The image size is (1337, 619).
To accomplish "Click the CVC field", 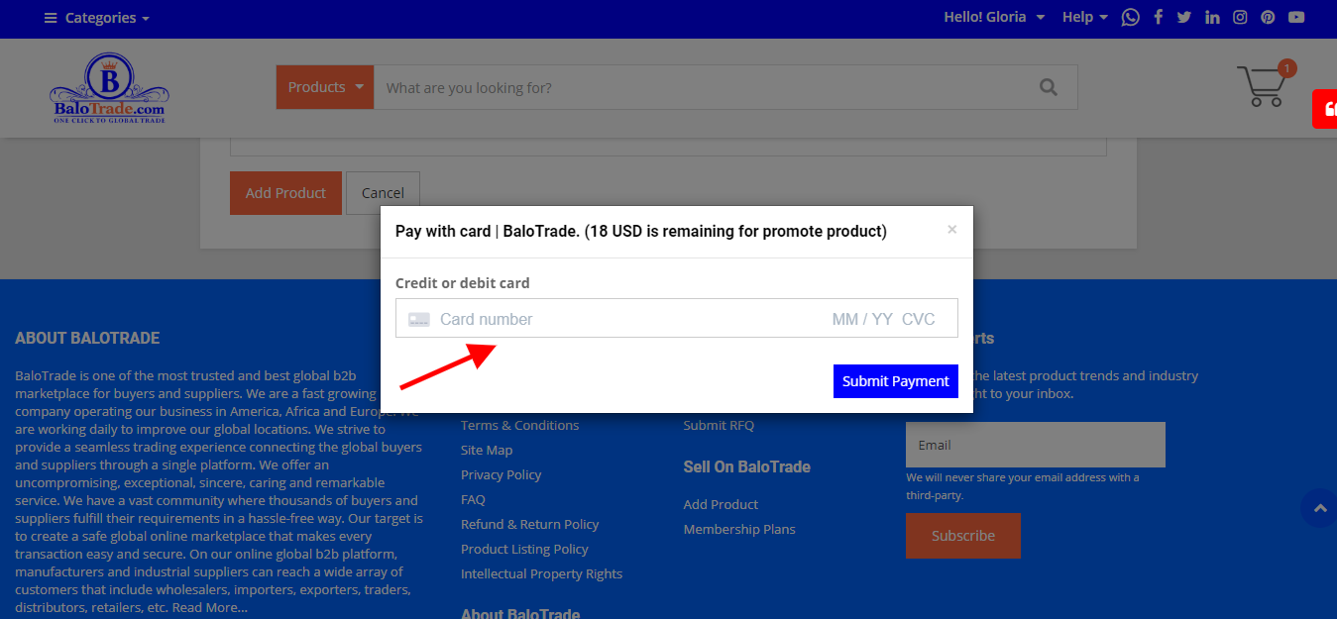I will tap(919, 319).
